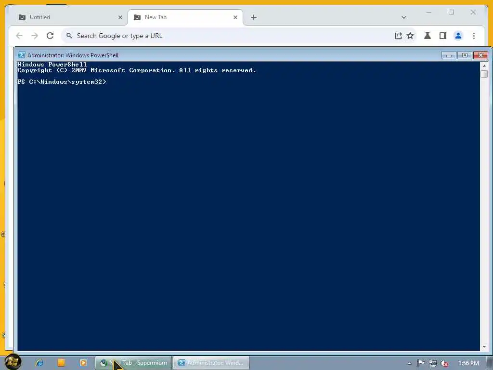Screen dimensions: 493x370
Task: Close the PowerShell window
Action: [480, 55]
